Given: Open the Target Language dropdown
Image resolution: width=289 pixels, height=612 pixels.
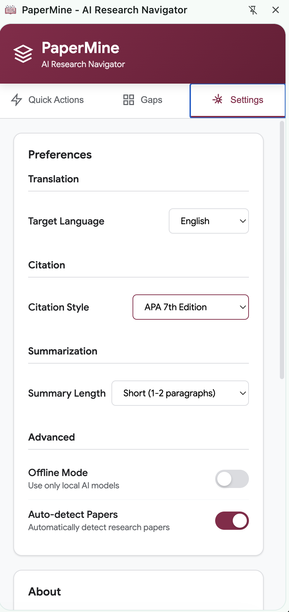Looking at the screenshot, I should click(209, 221).
